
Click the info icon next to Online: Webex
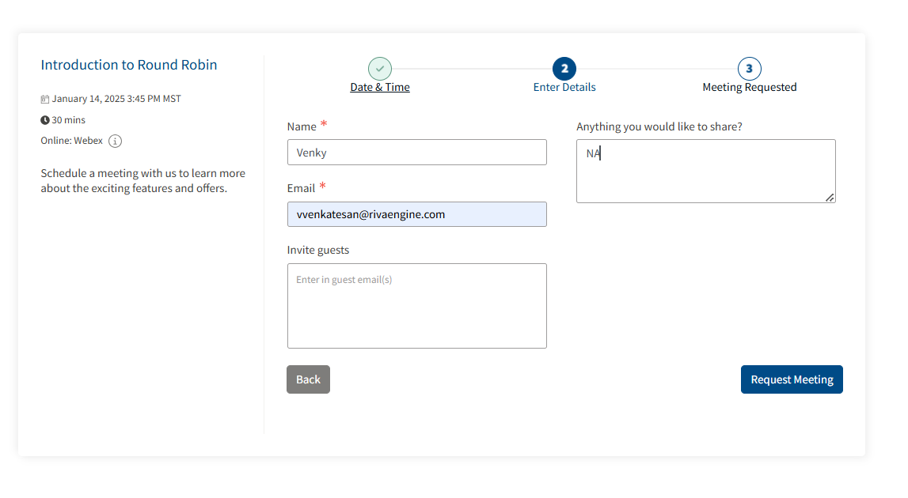tap(115, 141)
